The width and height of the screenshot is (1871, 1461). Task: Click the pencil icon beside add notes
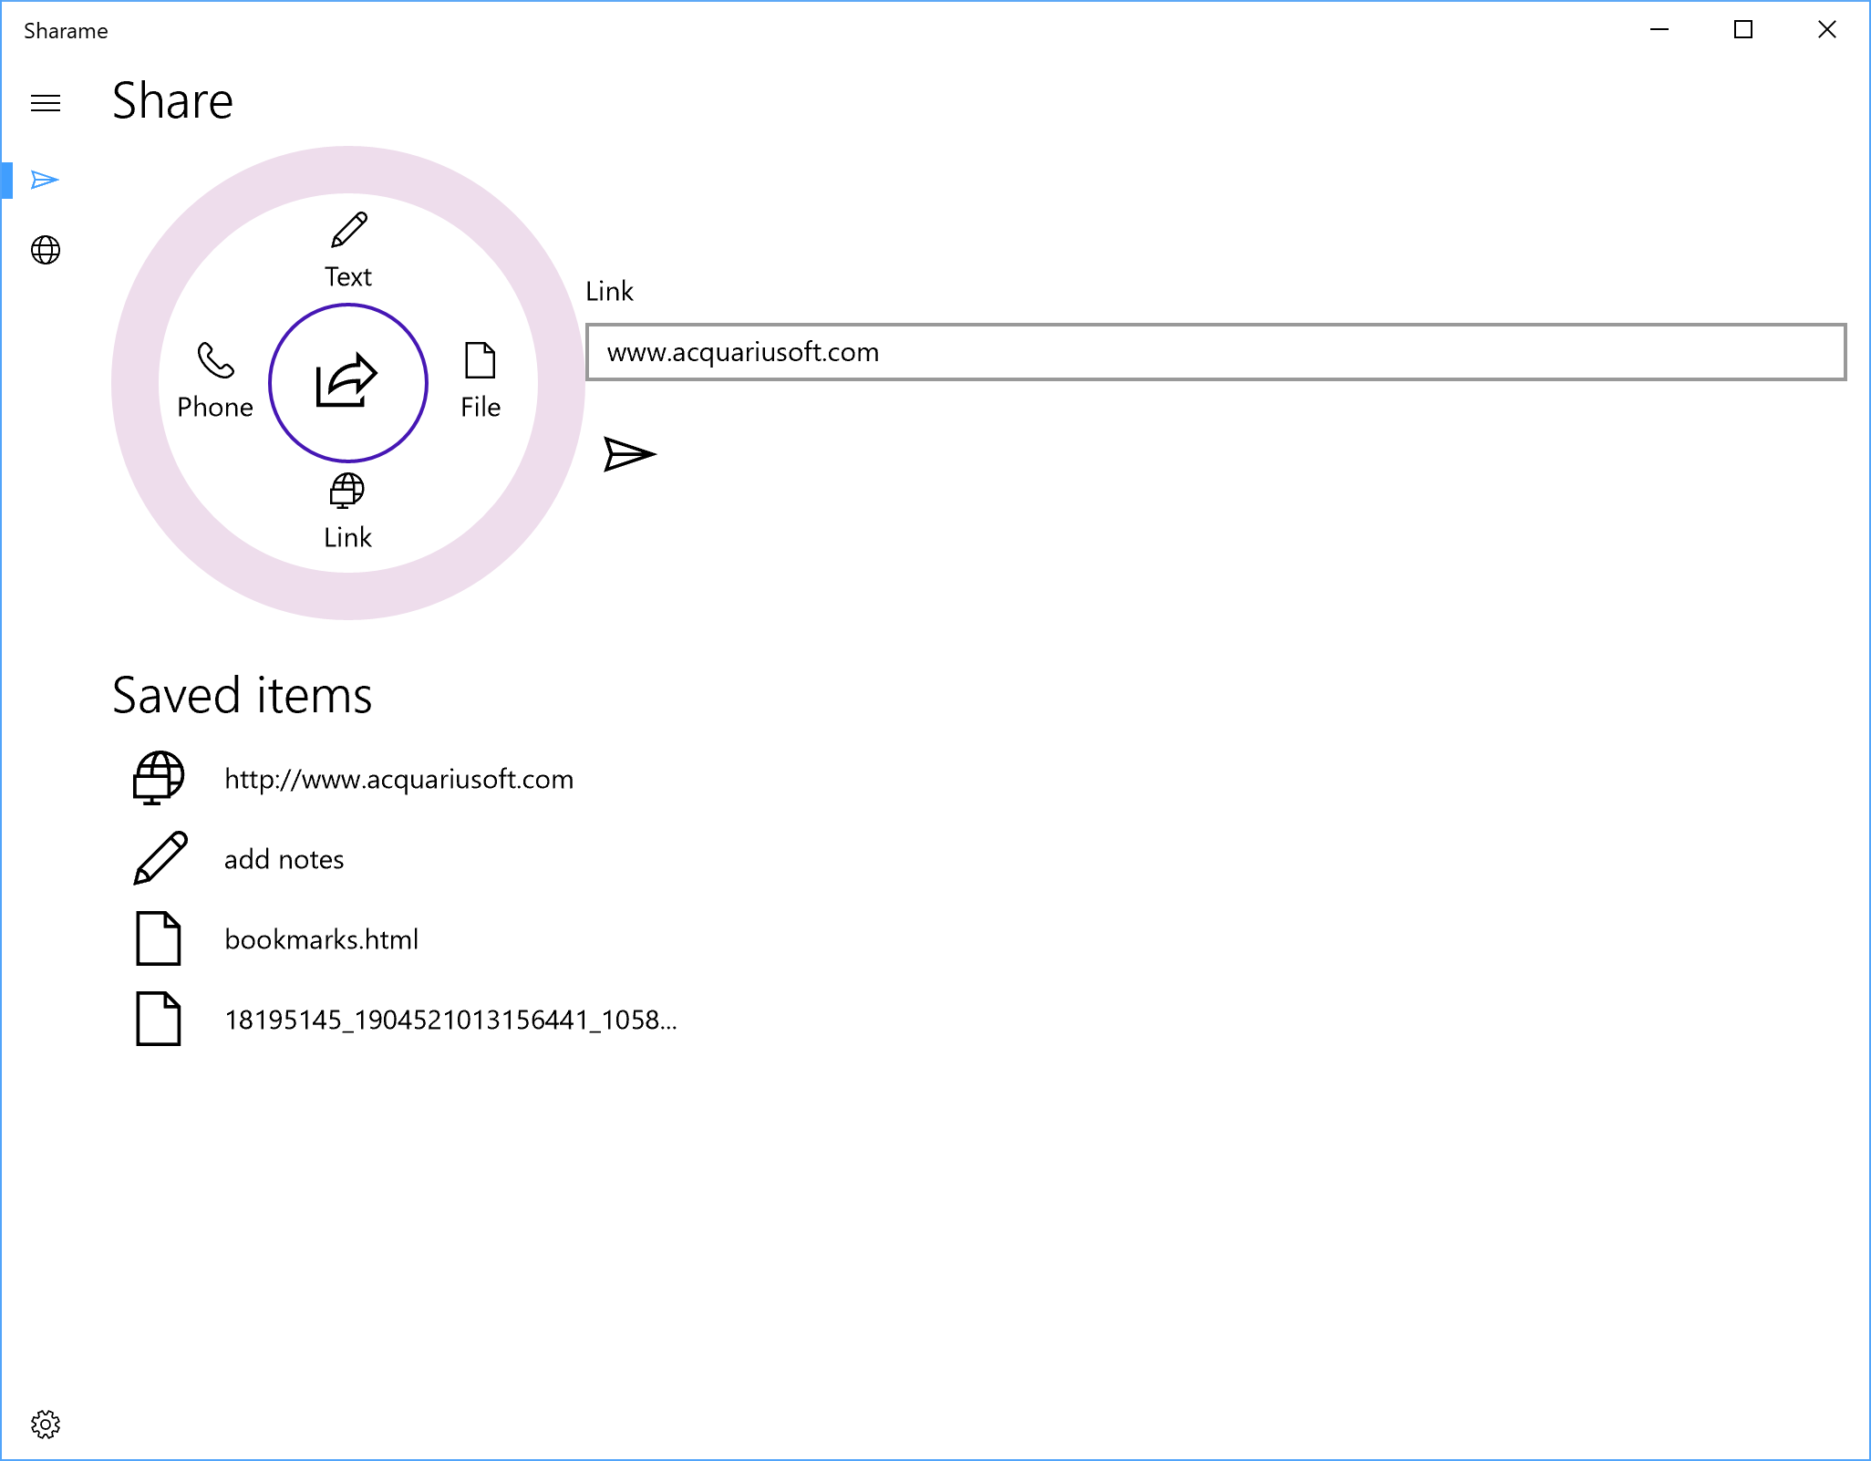tap(160, 858)
